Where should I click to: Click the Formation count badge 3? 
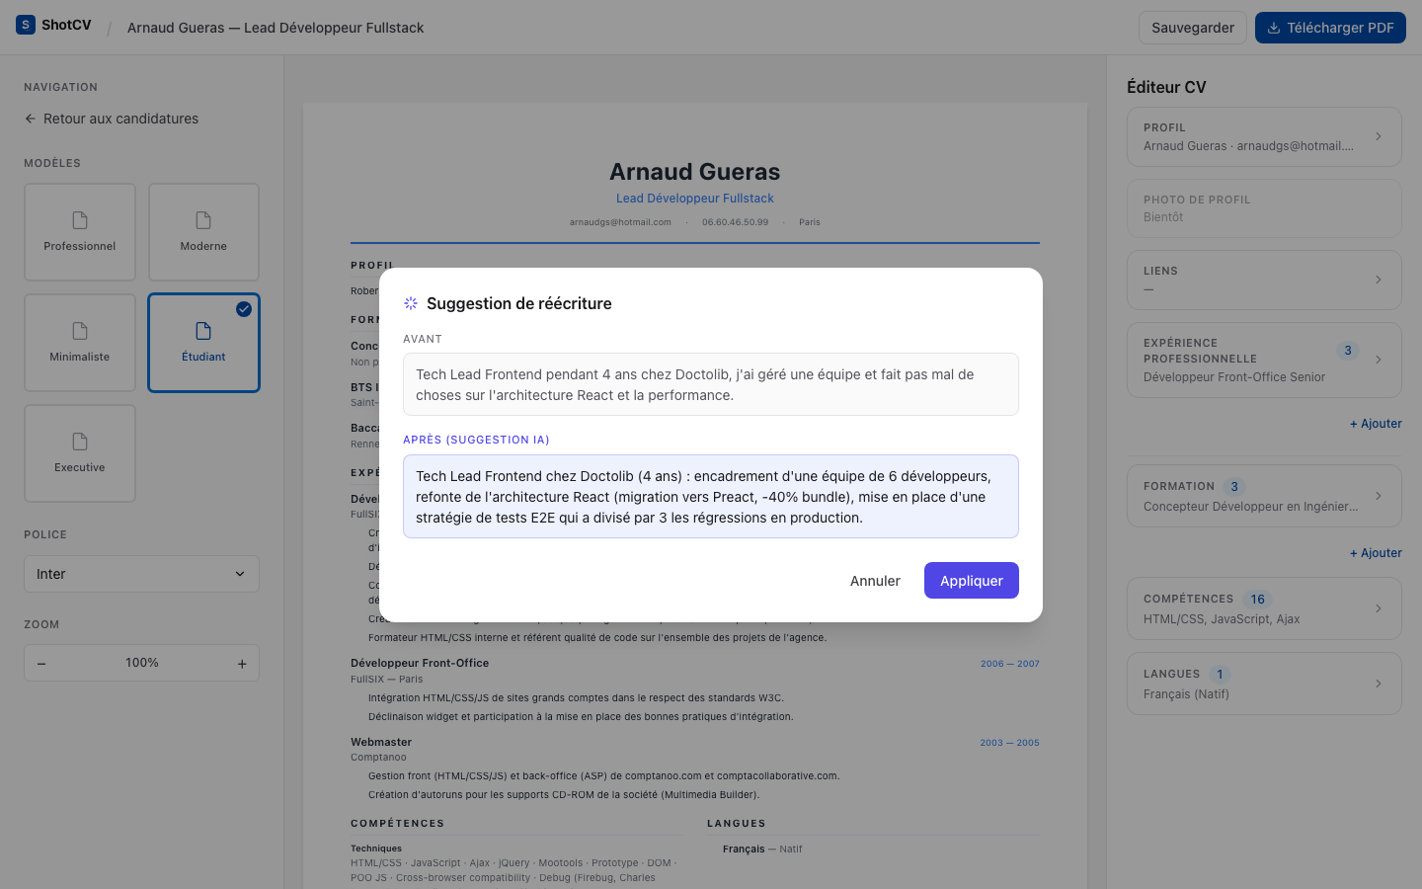1234,487
